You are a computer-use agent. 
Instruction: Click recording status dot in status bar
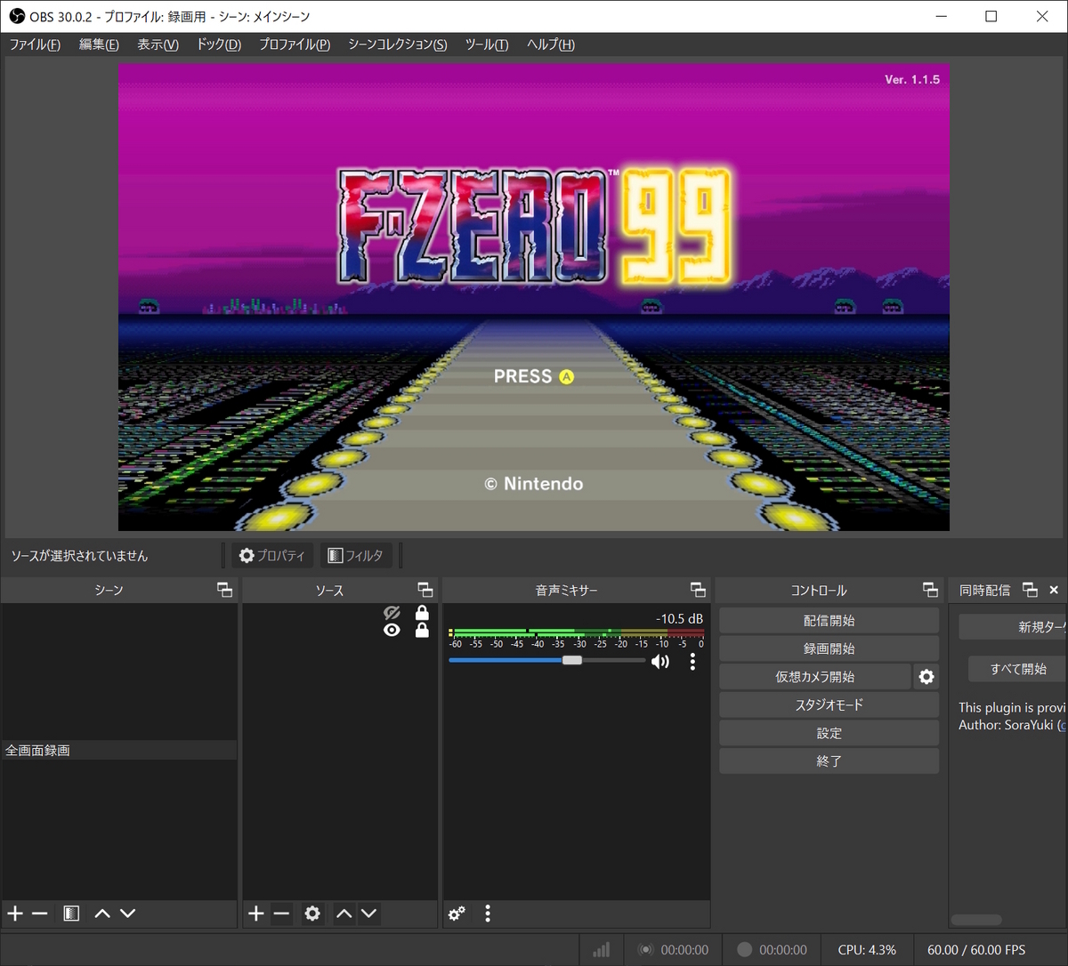click(744, 950)
